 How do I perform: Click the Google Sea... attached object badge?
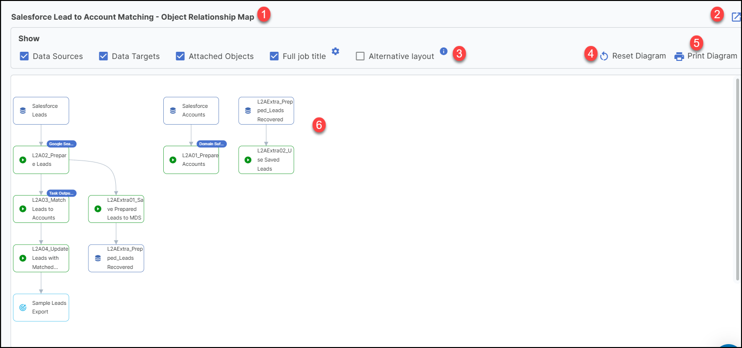pos(61,144)
